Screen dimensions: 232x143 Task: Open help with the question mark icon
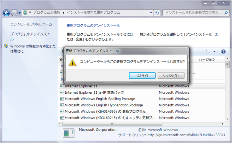pyautogui.click(x=223, y=51)
